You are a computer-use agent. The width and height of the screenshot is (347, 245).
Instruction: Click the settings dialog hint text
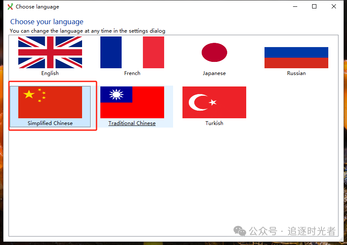pyautogui.click(x=88, y=31)
